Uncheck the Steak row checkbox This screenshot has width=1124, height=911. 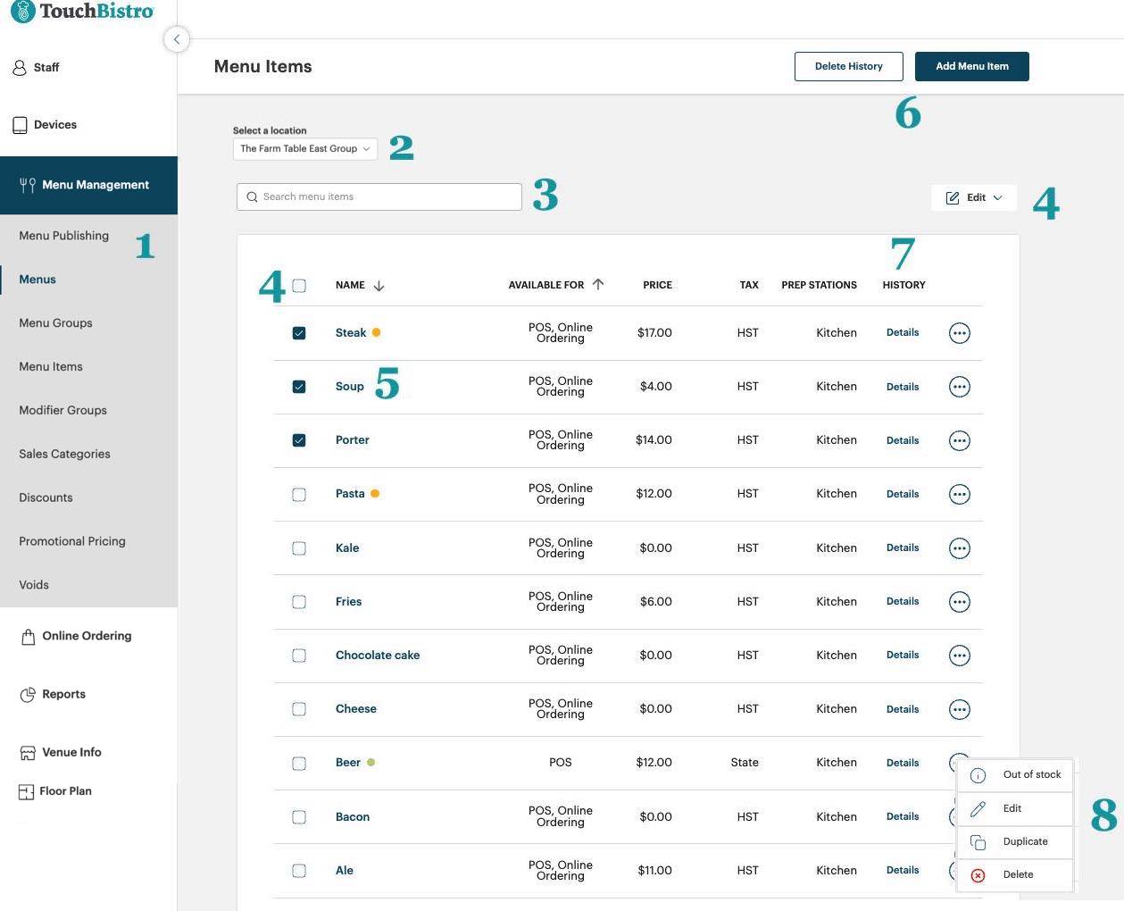pos(299,332)
